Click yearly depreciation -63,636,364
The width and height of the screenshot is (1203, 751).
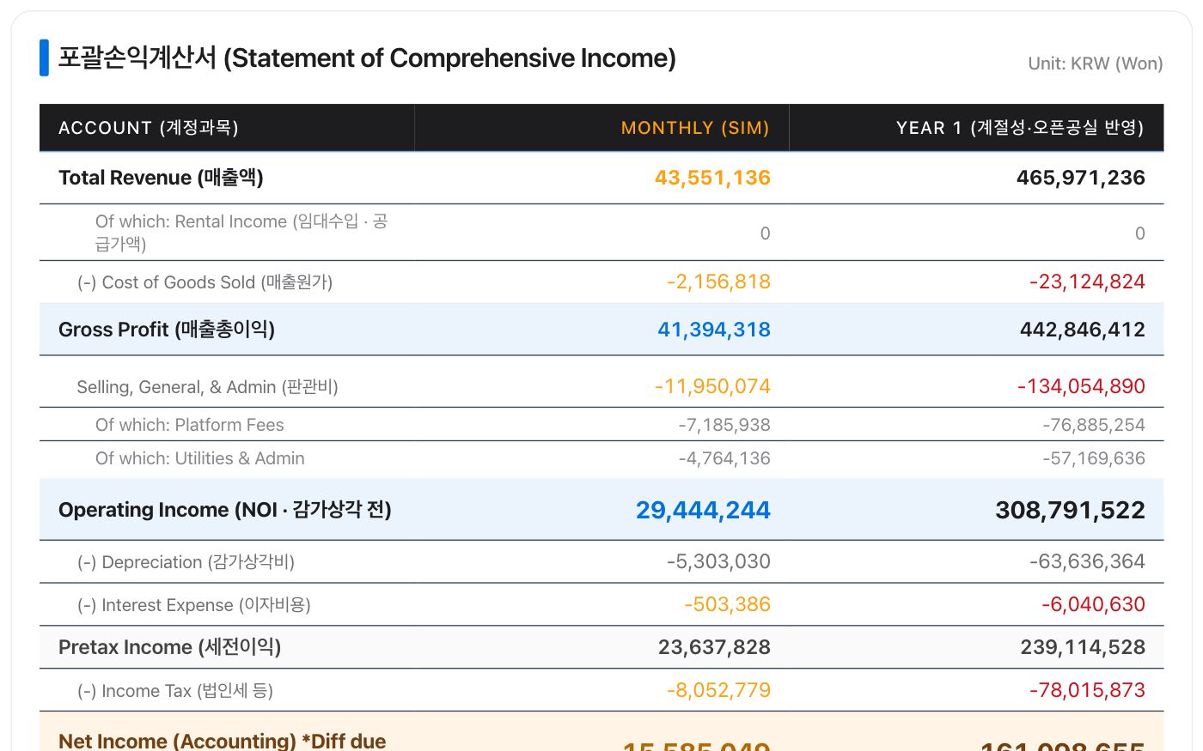click(1087, 561)
